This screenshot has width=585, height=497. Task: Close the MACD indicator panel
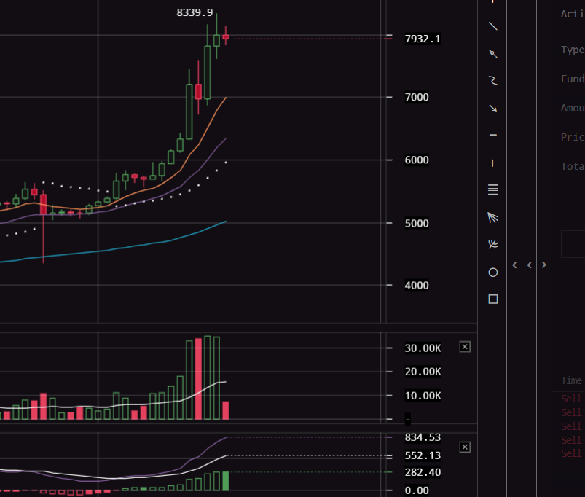465,447
